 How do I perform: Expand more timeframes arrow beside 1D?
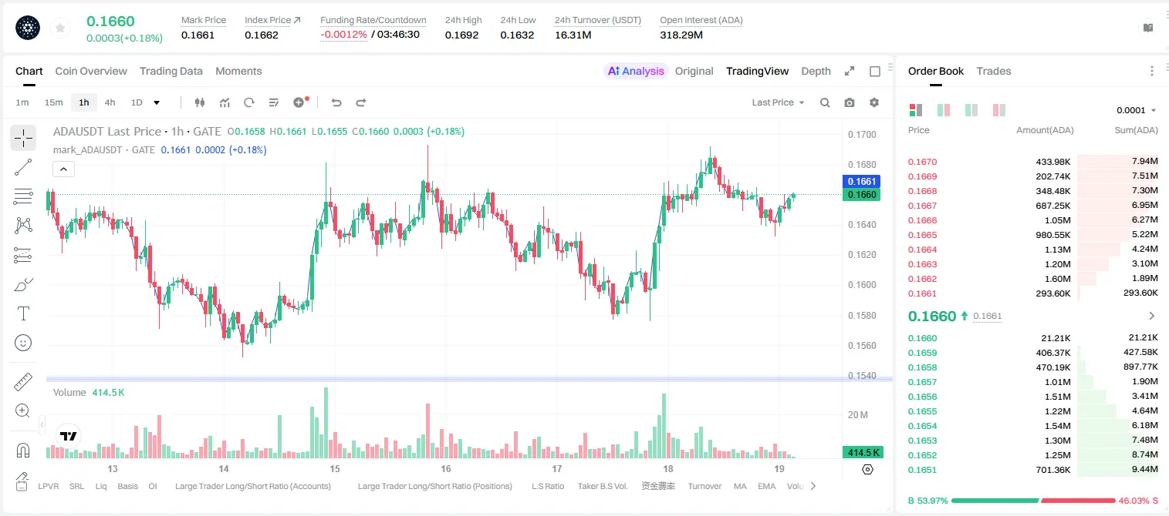[157, 102]
